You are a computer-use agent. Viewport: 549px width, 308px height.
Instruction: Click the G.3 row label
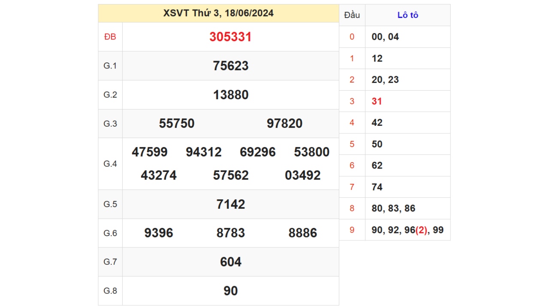click(x=110, y=124)
